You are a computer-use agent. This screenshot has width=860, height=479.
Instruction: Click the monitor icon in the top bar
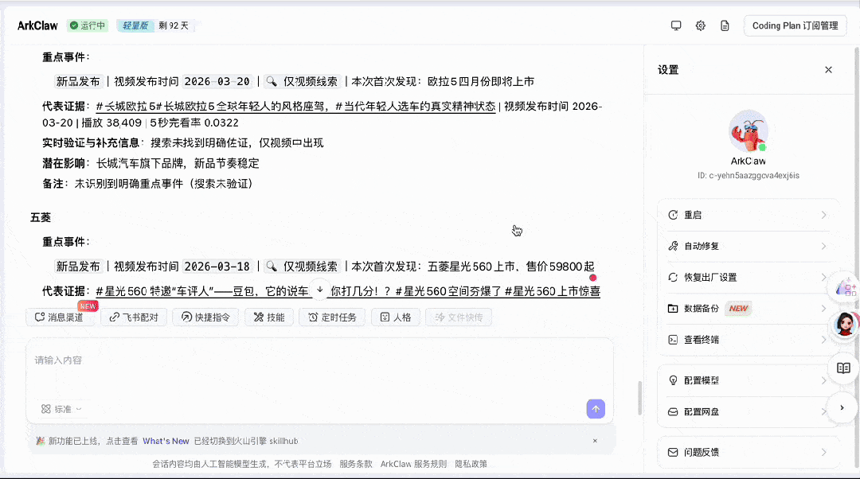(676, 25)
